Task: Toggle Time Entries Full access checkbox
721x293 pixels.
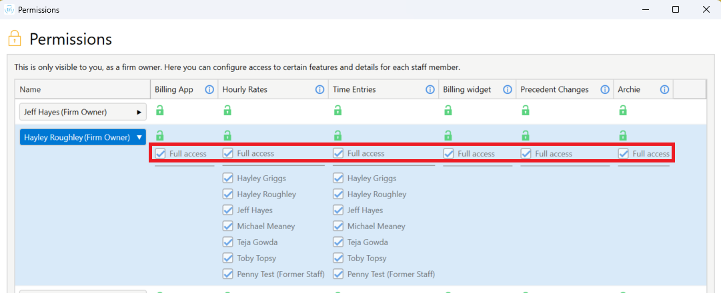Action: pos(338,153)
